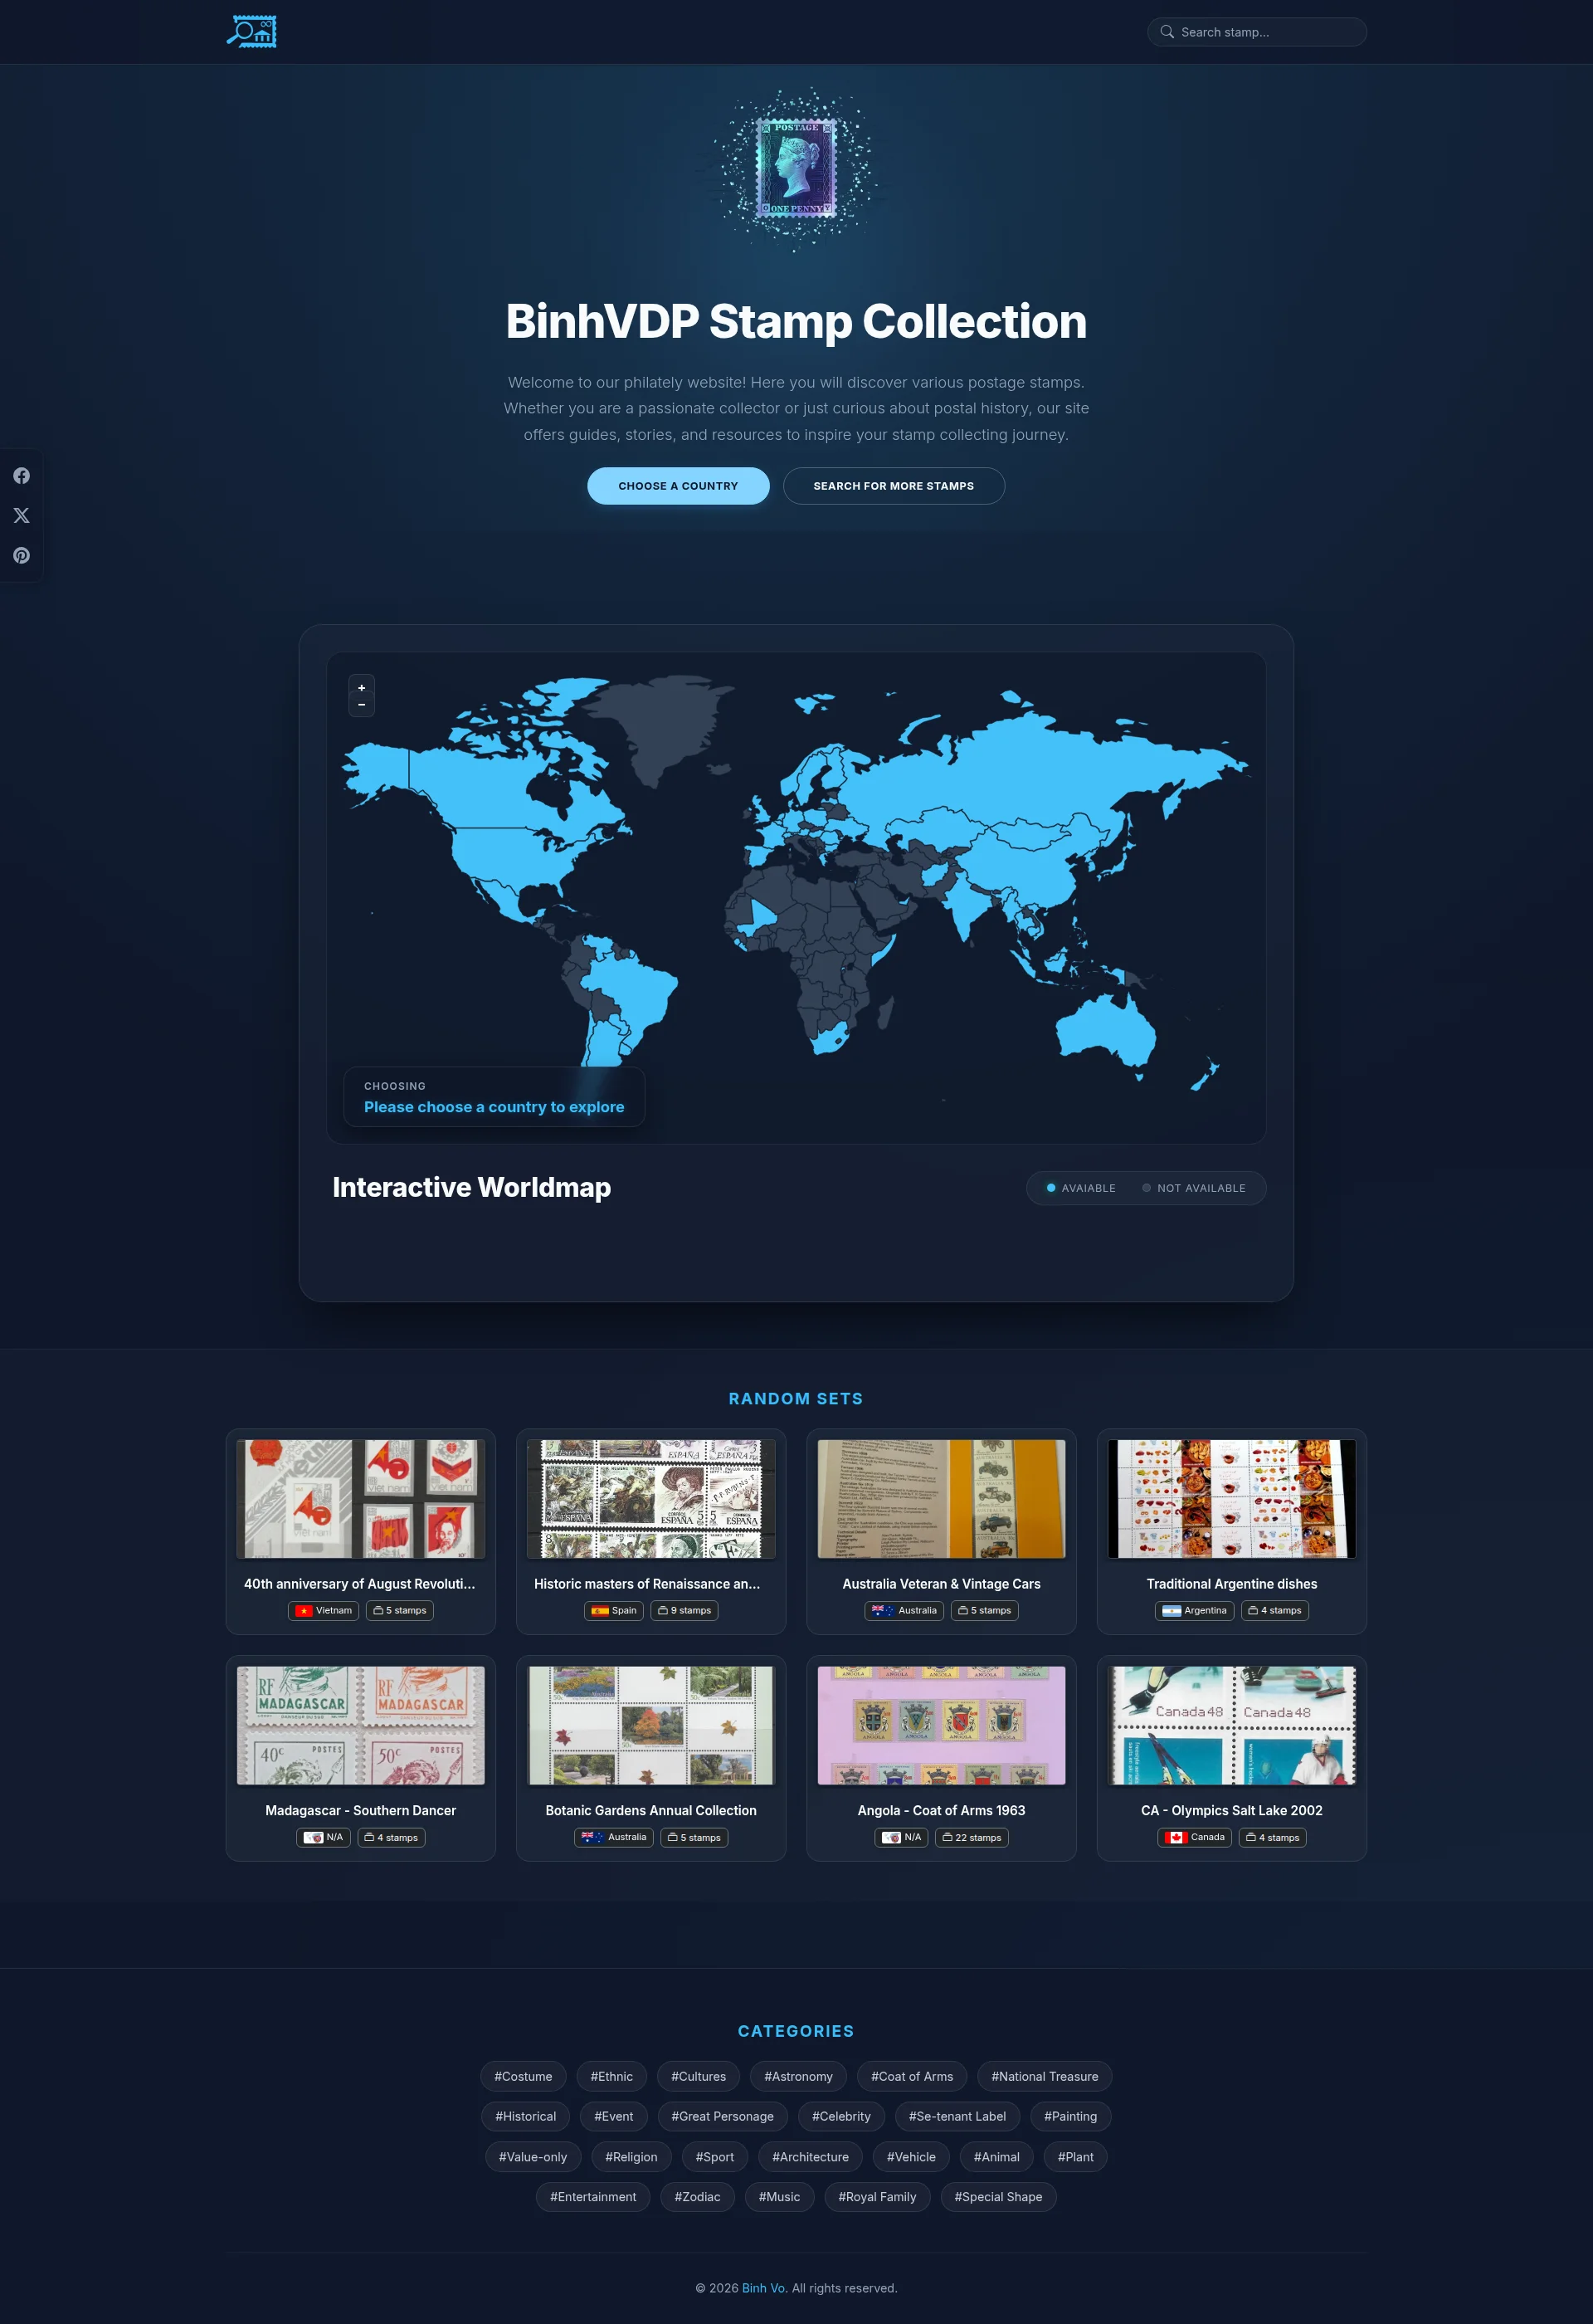
Task: Open Angola Coat of Arms 1963 thumbnail
Action: (x=942, y=1725)
